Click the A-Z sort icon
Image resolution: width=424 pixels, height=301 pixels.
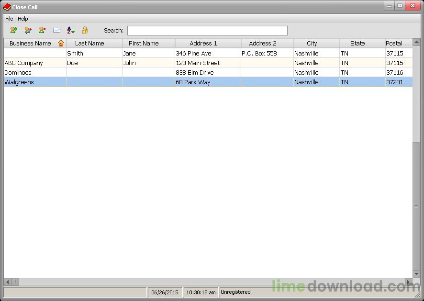(71, 30)
